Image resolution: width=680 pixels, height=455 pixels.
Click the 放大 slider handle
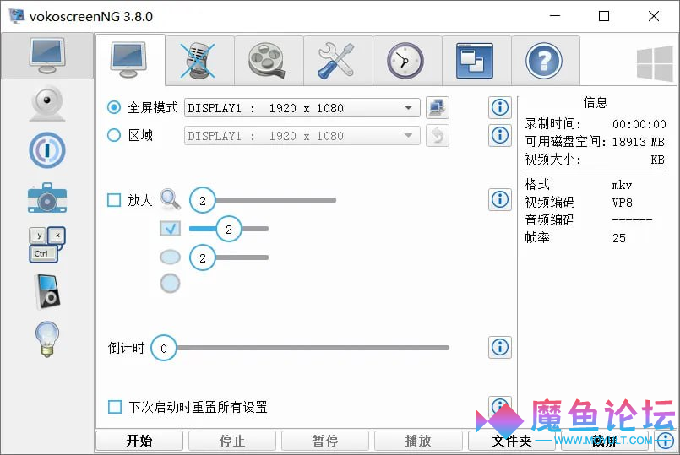click(203, 200)
